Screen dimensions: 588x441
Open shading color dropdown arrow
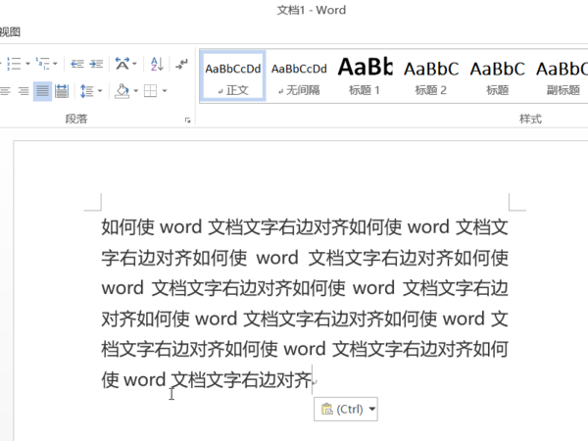tap(135, 91)
